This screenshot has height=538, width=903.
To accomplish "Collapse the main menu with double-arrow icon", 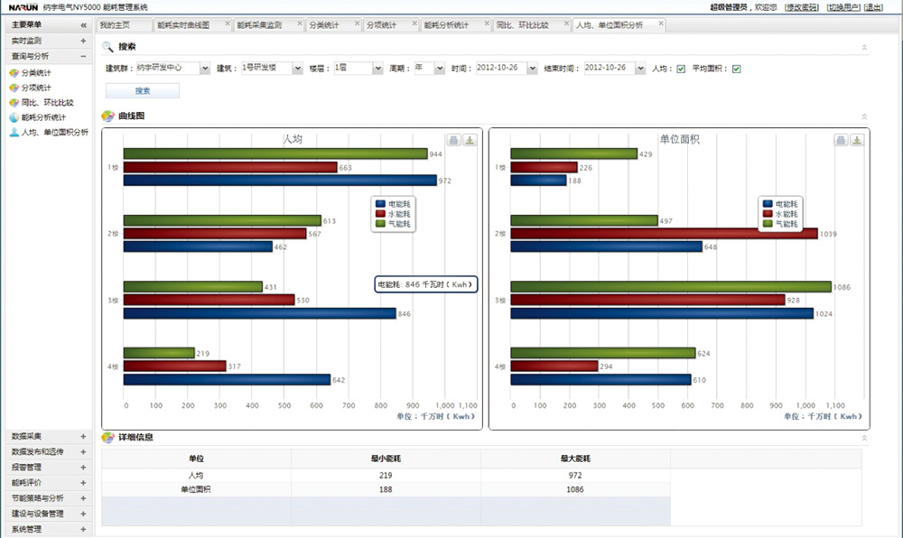I will tap(83, 25).
